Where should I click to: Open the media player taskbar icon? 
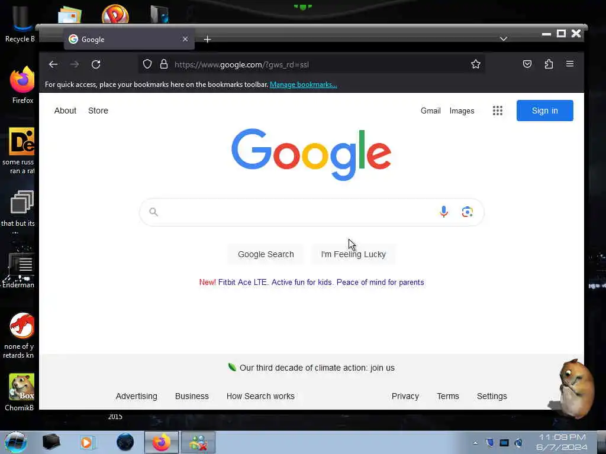[88, 442]
